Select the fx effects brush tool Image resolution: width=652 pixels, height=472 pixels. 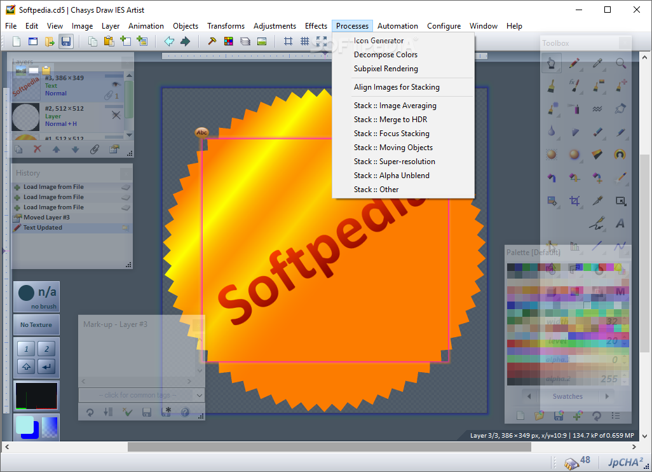[x=574, y=86]
